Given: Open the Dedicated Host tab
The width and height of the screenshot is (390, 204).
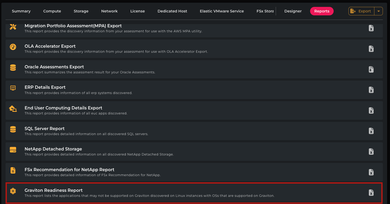Looking at the screenshot, I should [172, 11].
